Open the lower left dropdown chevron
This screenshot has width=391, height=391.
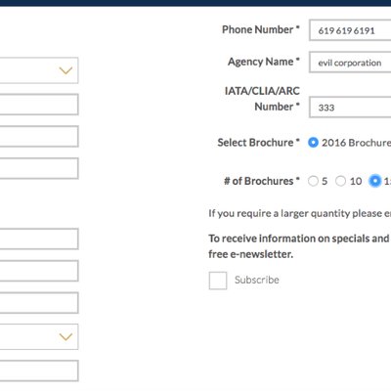click(x=65, y=337)
